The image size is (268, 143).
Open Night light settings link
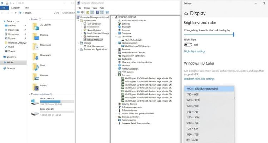click(195, 51)
